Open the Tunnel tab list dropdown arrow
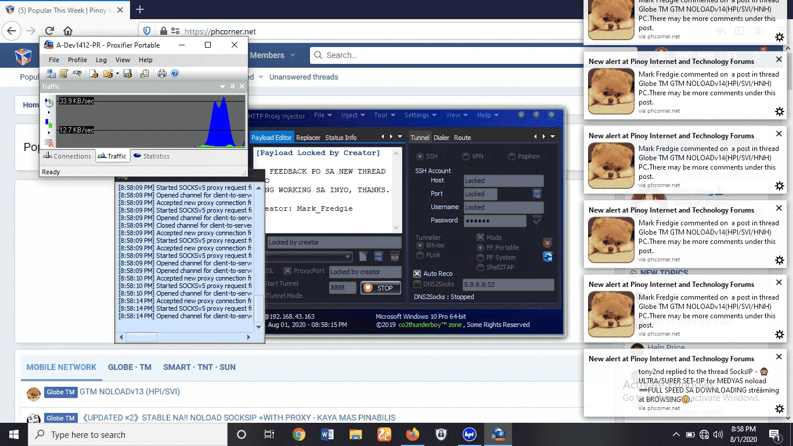 tap(553, 136)
